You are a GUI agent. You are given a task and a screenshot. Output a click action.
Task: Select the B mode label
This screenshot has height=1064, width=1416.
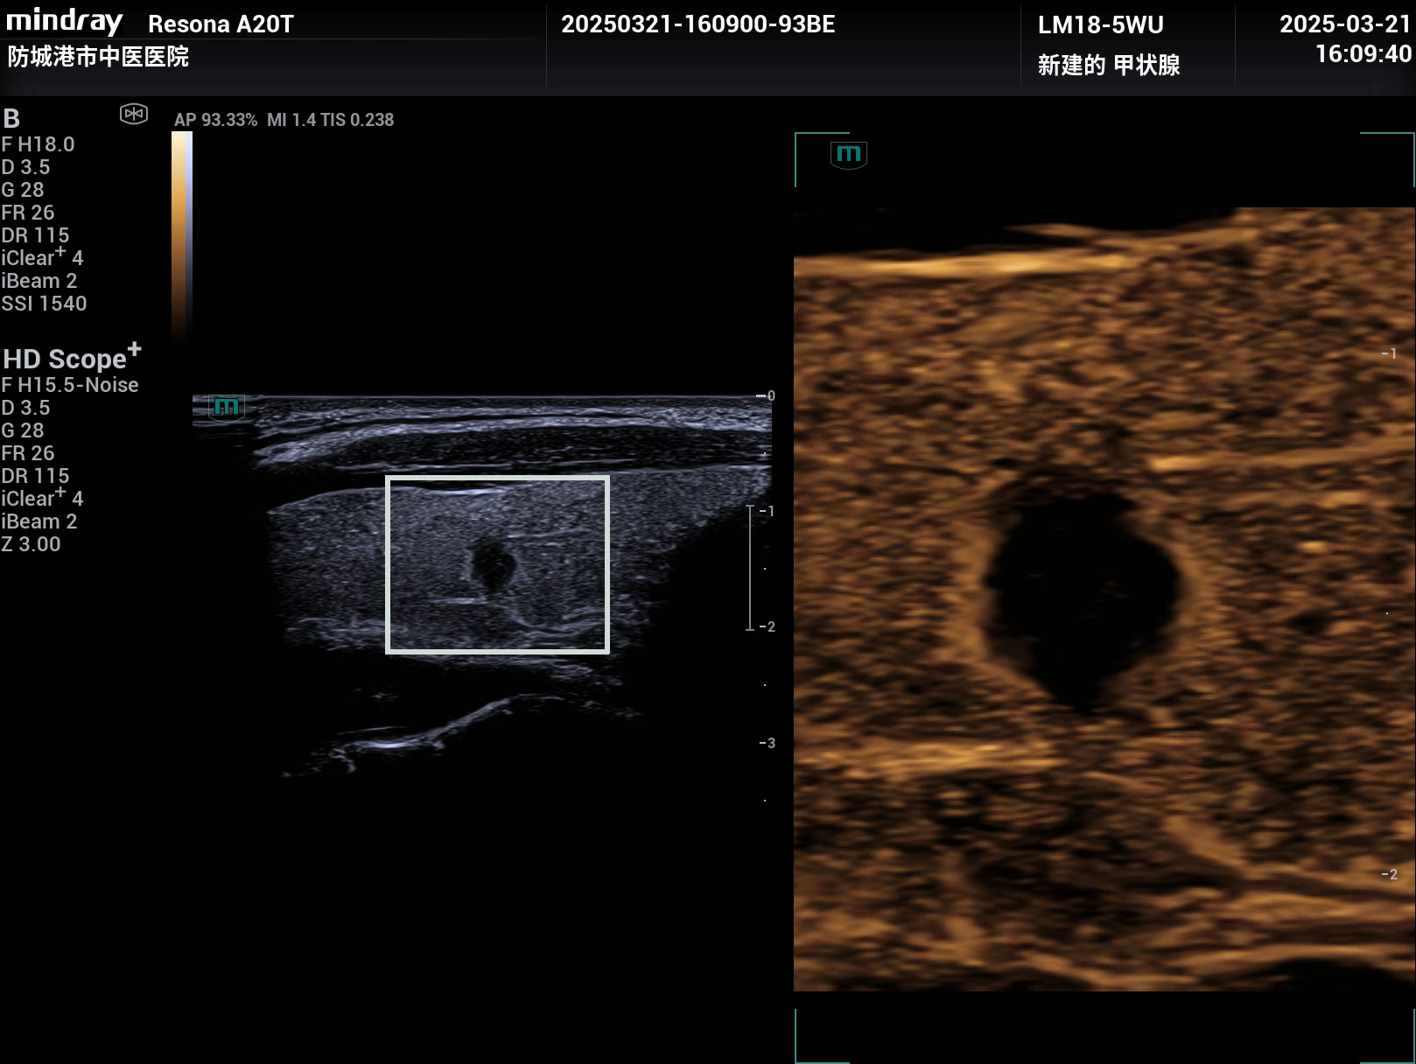tap(11, 119)
